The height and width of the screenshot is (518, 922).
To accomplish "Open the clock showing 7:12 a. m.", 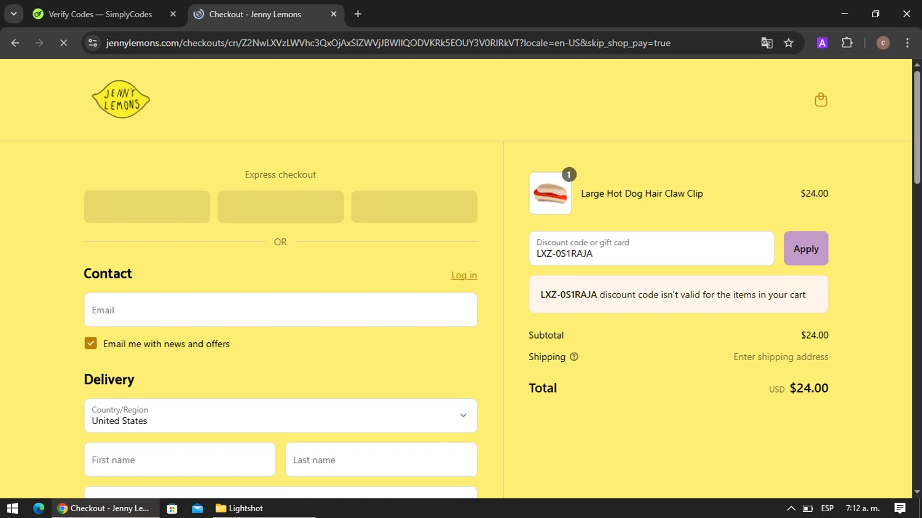I will 863,508.
